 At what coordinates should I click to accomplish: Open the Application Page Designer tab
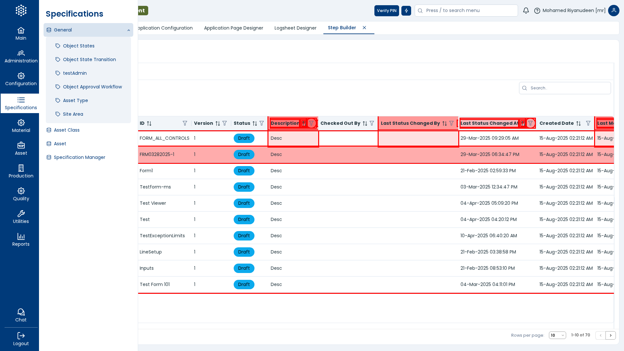pyautogui.click(x=233, y=28)
